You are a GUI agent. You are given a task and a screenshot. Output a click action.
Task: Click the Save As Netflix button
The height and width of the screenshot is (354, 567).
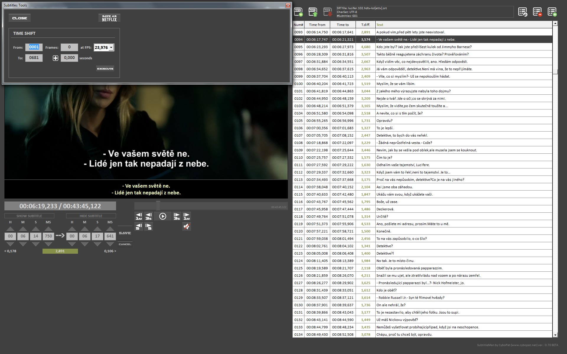point(109,18)
